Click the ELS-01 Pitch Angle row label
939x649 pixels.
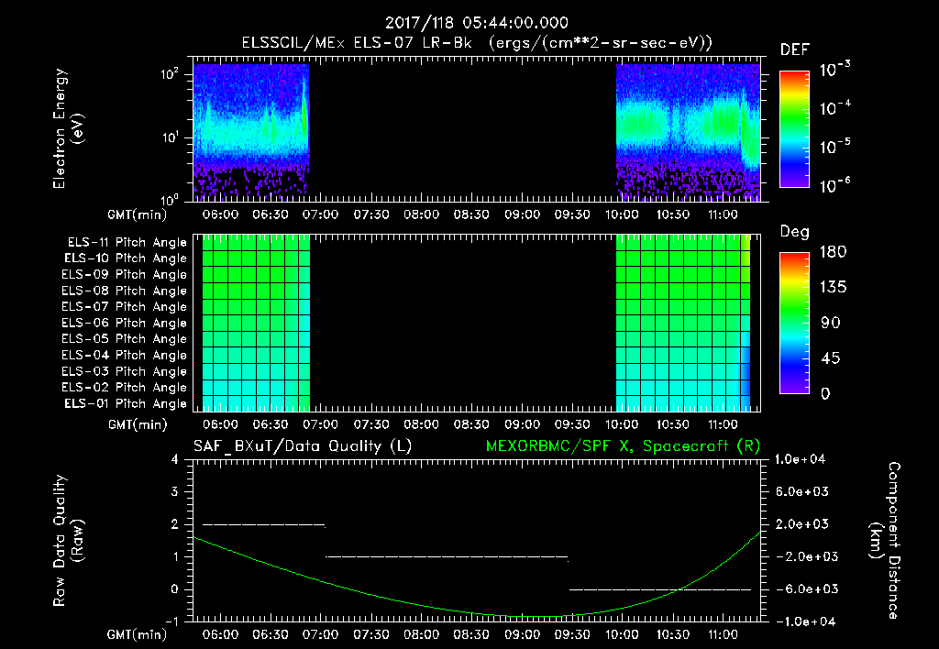tap(126, 404)
